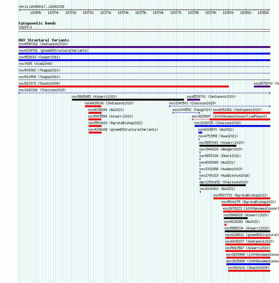279x283 pixels.
Task: Open nsv5504275 (ByrskaBishop2022) label
Action: (x=249, y=202)
